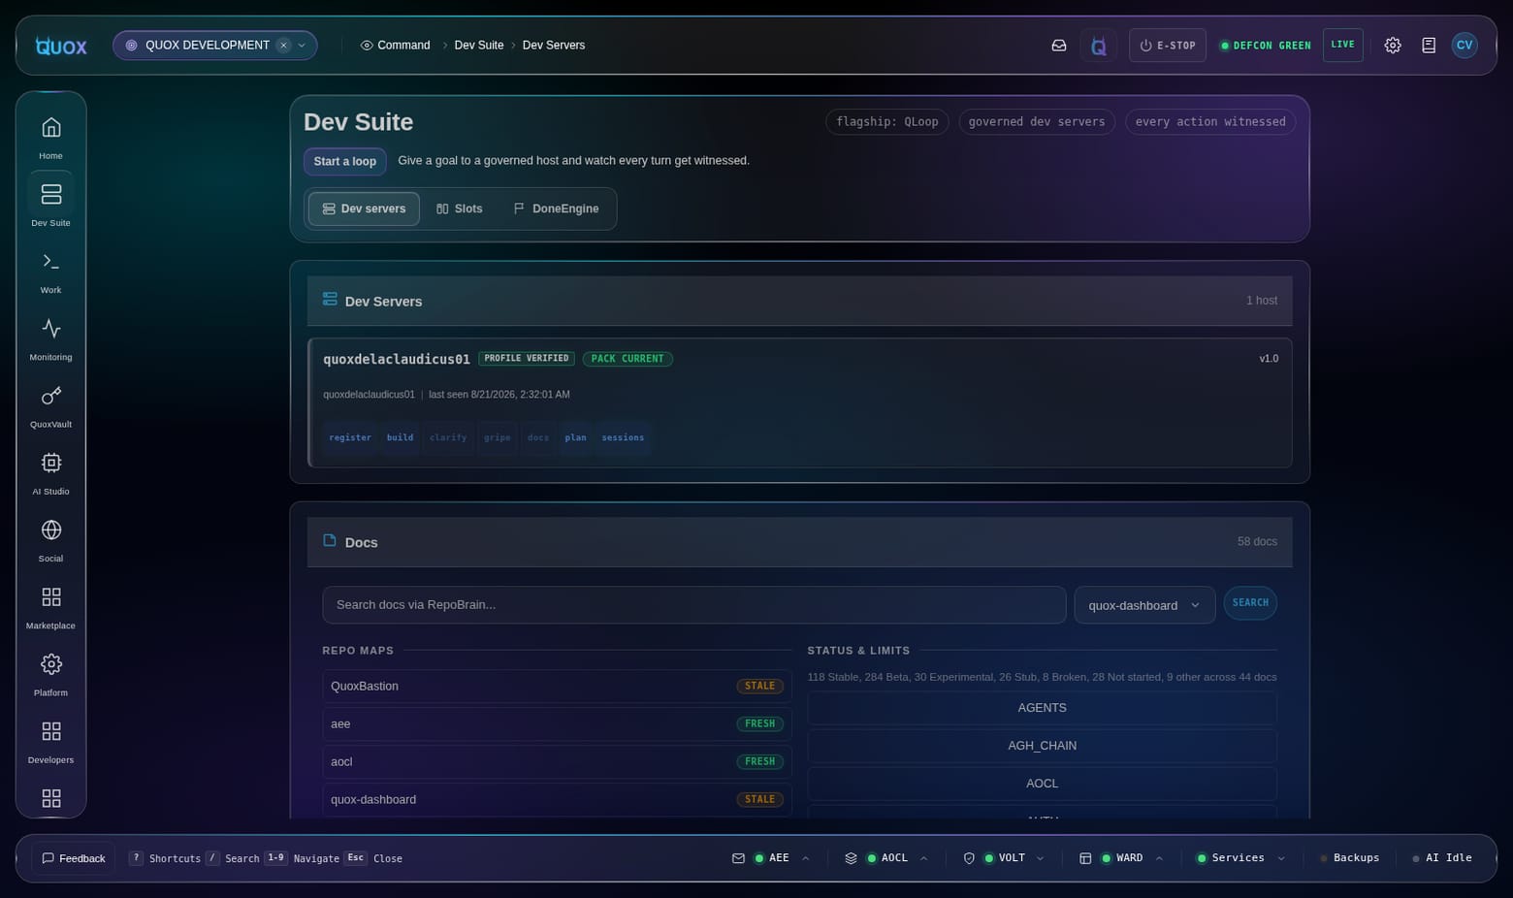Select the aee repo map row
The image size is (1513, 898).
[557, 724]
